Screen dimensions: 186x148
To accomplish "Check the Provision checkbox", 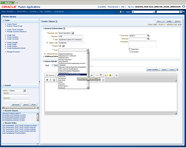I will pyautogui.click(x=130, y=52).
